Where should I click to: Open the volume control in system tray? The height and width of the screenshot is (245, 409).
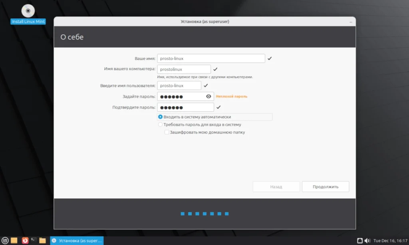[x=367, y=241]
